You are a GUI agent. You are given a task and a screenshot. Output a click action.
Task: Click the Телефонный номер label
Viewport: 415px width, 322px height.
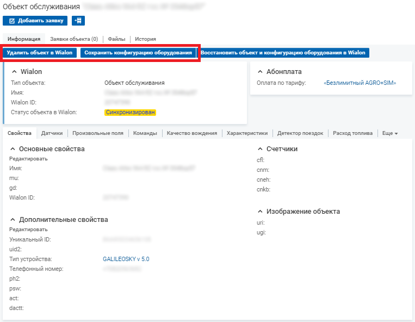[x=36, y=269]
